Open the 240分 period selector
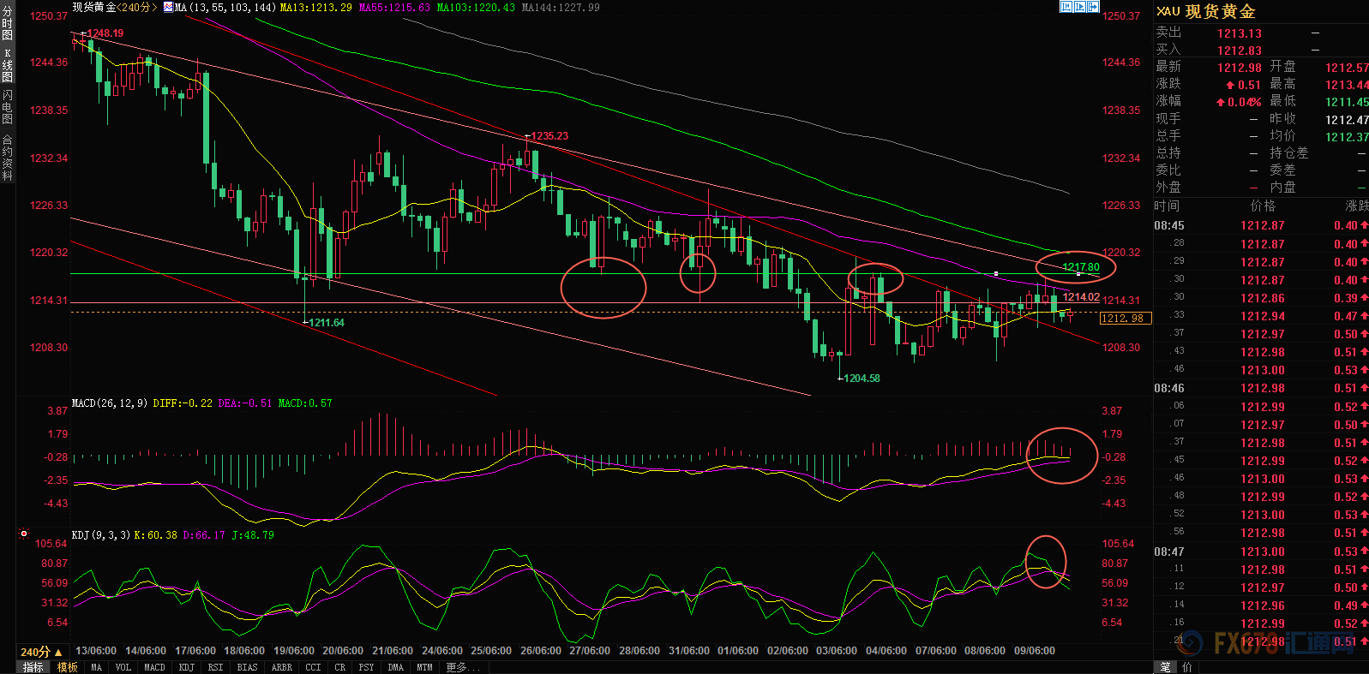 click(x=40, y=652)
